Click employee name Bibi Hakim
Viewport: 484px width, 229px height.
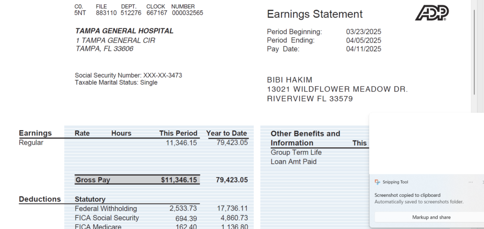[290, 80]
